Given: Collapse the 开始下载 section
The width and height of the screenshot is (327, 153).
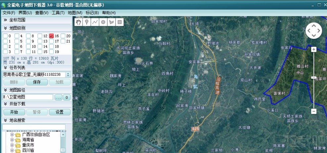Looking at the screenshot, I should click(x=5, y=104).
